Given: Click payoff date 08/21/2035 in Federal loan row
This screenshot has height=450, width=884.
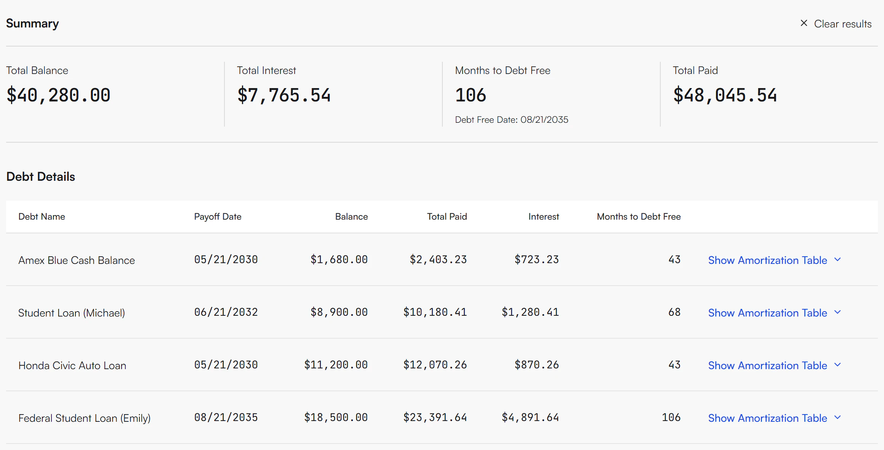Looking at the screenshot, I should [226, 418].
